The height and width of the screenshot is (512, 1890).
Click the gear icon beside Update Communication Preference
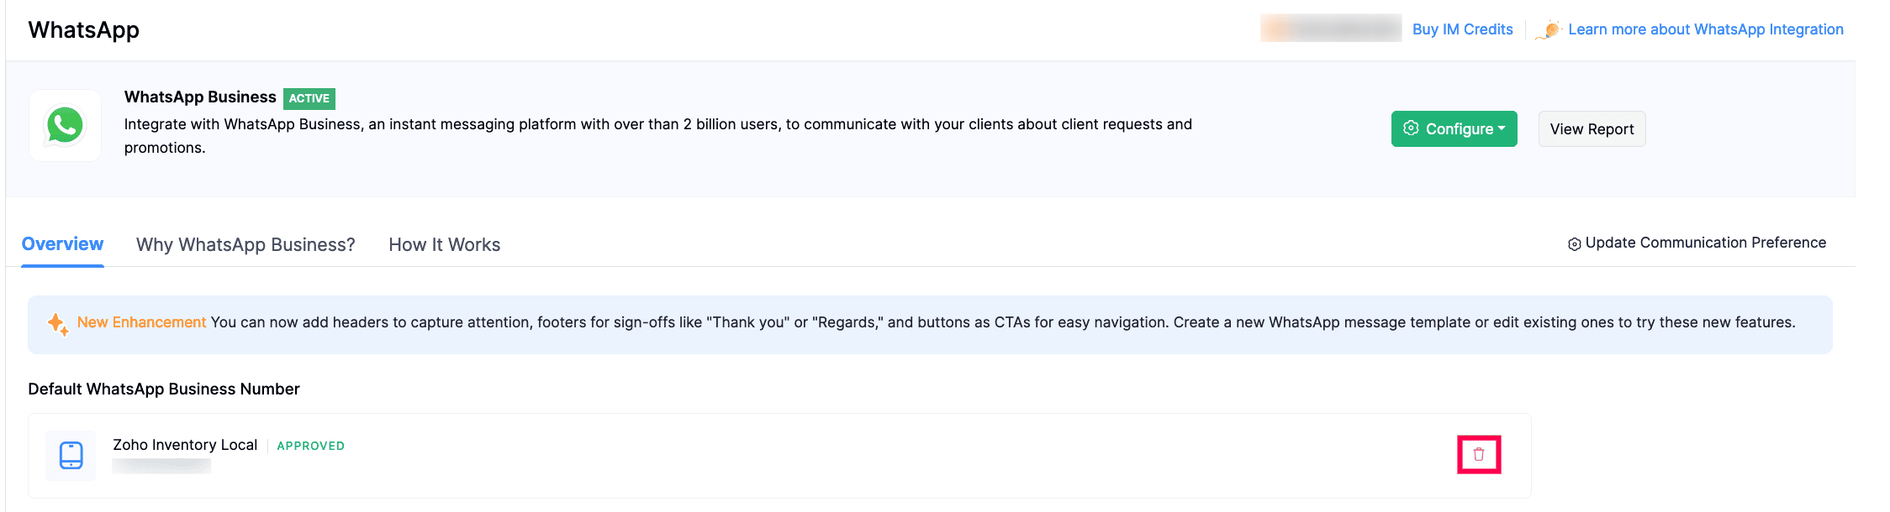pyautogui.click(x=1574, y=244)
